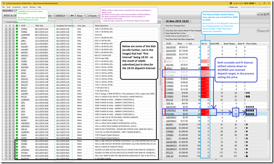This screenshot has width=274, height=164.
Task: Open the 1 hour dropdown
Action: (x=80, y=15)
